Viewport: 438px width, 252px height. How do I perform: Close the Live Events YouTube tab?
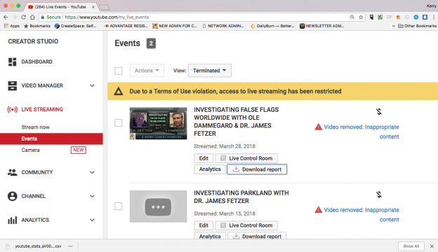pos(93,7)
